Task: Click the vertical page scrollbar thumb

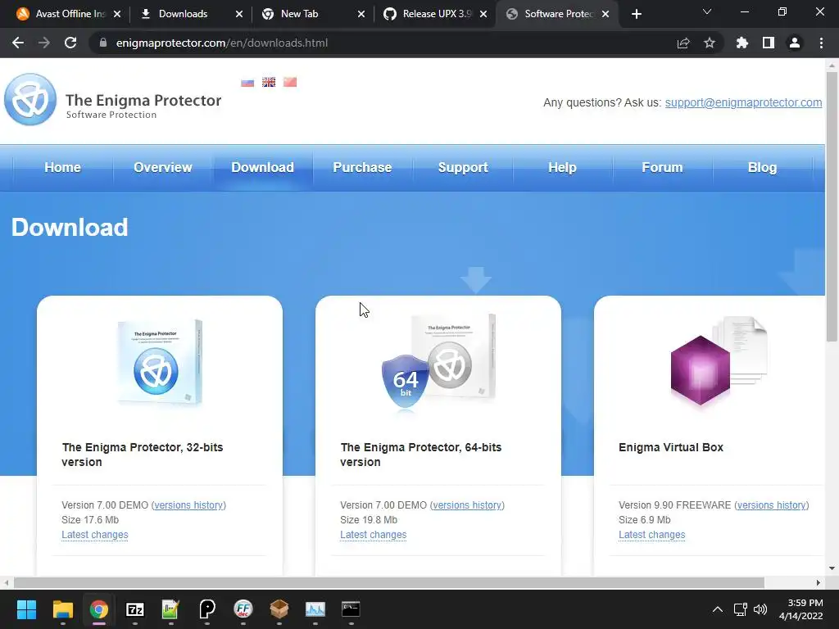Action: point(832,206)
